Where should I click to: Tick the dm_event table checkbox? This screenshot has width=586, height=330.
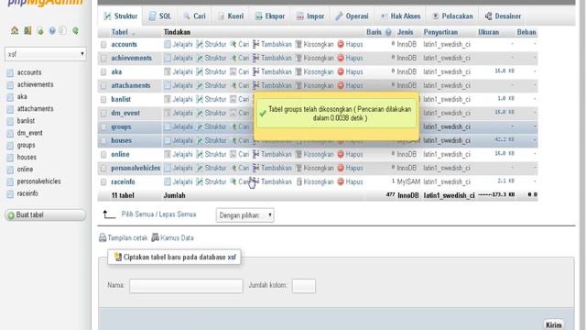[103, 114]
